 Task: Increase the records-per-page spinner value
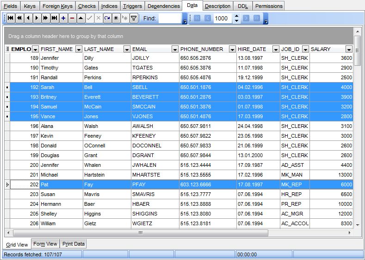point(236,16)
